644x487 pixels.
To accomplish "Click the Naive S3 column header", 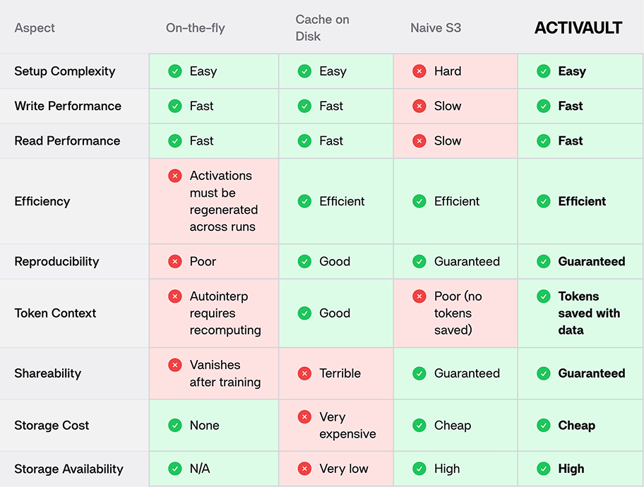I will tap(436, 28).
